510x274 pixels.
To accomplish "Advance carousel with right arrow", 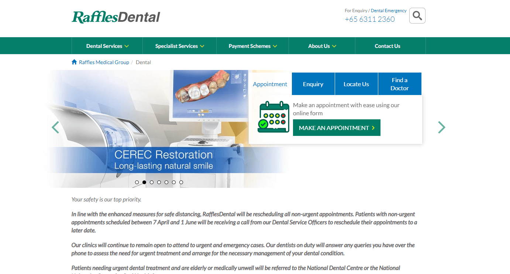I will point(442,127).
